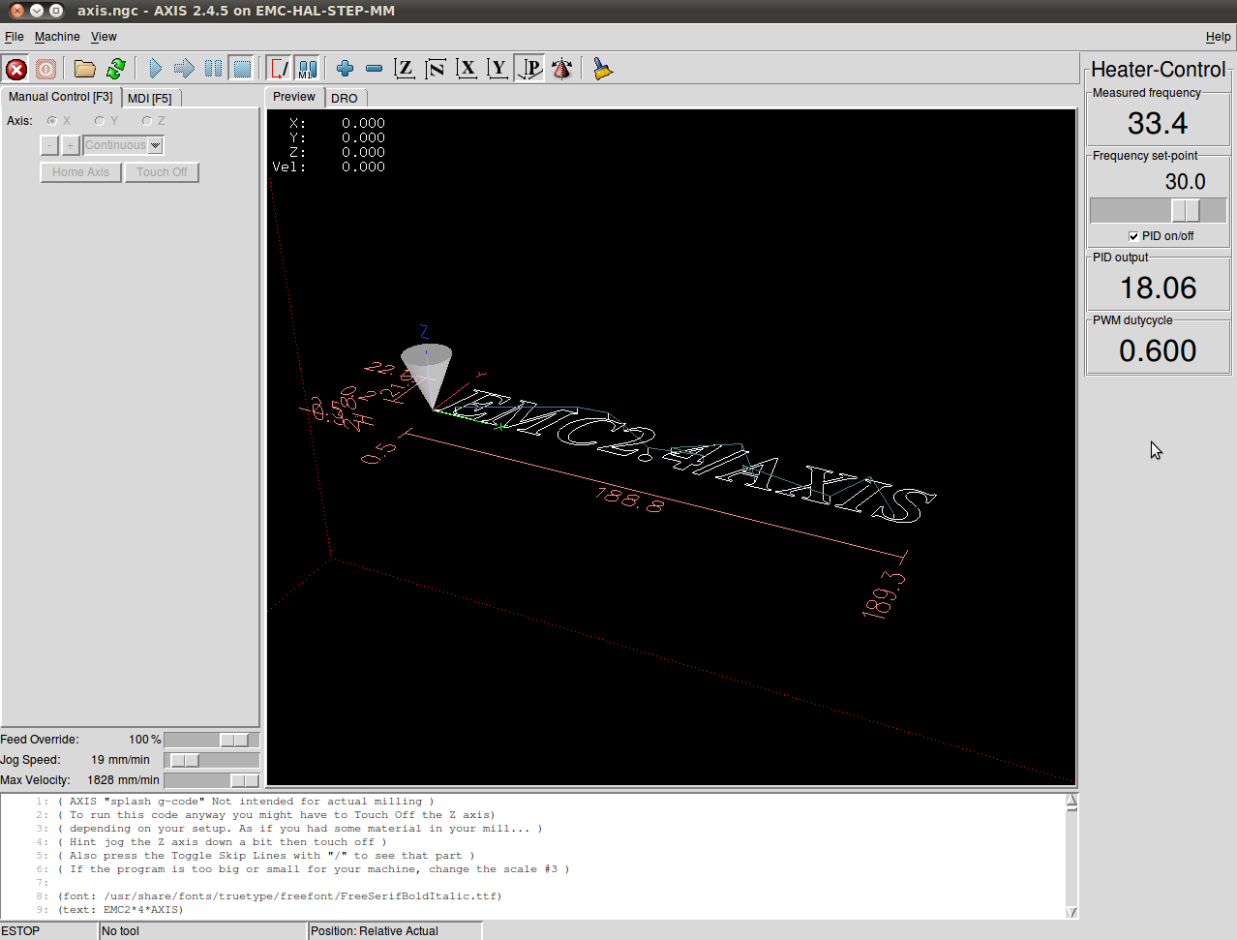Switch to the rotated Z view

[x=436, y=69]
